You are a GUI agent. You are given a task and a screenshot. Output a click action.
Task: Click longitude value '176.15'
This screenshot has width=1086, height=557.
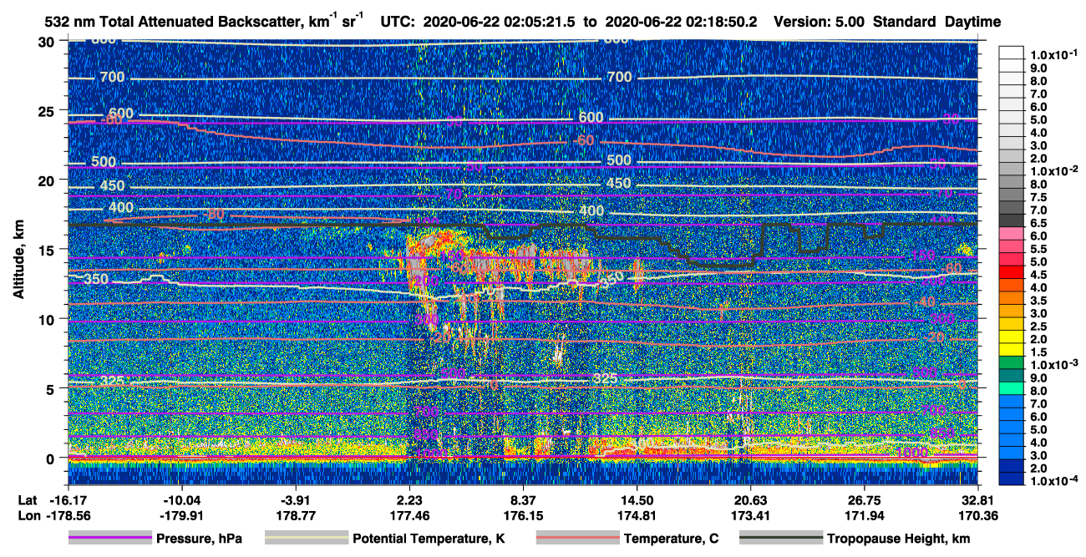[x=523, y=514]
